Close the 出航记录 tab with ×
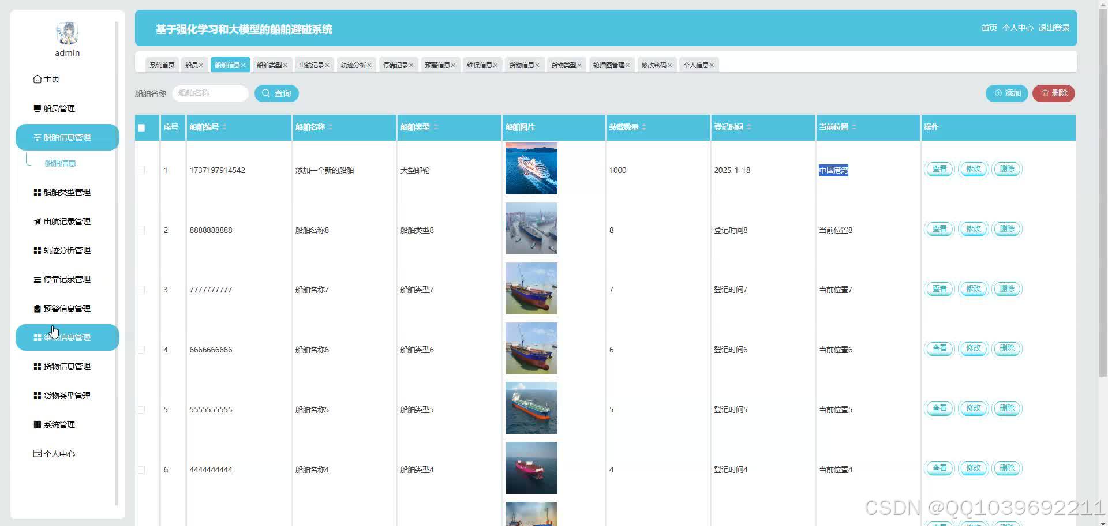 (x=327, y=65)
